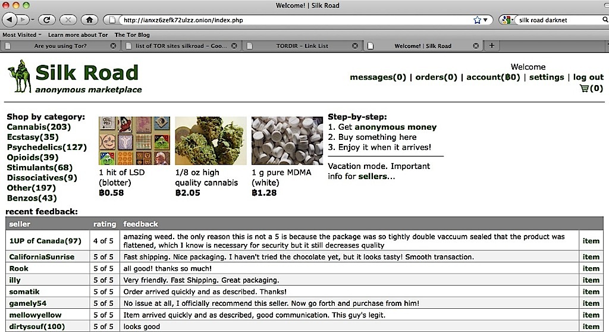Screen dimensions: 609x332
Task: Browse the Stimulants(68) category
Action: tap(40, 168)
